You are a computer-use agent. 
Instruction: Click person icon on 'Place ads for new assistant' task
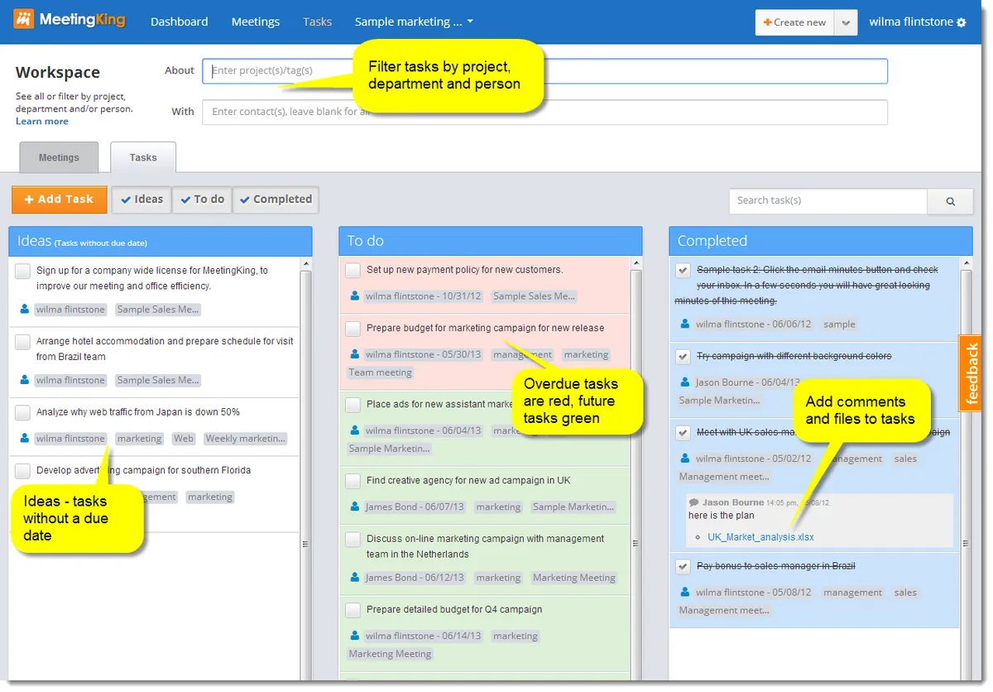tap(355, 430)
